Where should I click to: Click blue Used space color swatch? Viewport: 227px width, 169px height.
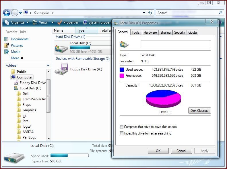click(x=122, y=70)
